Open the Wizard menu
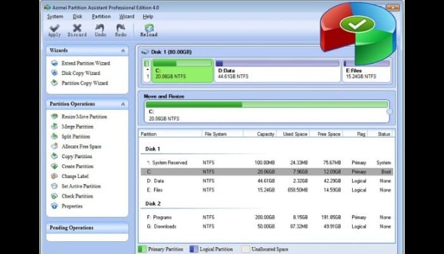This screenshot has height=254, width=444. (127, 17)
